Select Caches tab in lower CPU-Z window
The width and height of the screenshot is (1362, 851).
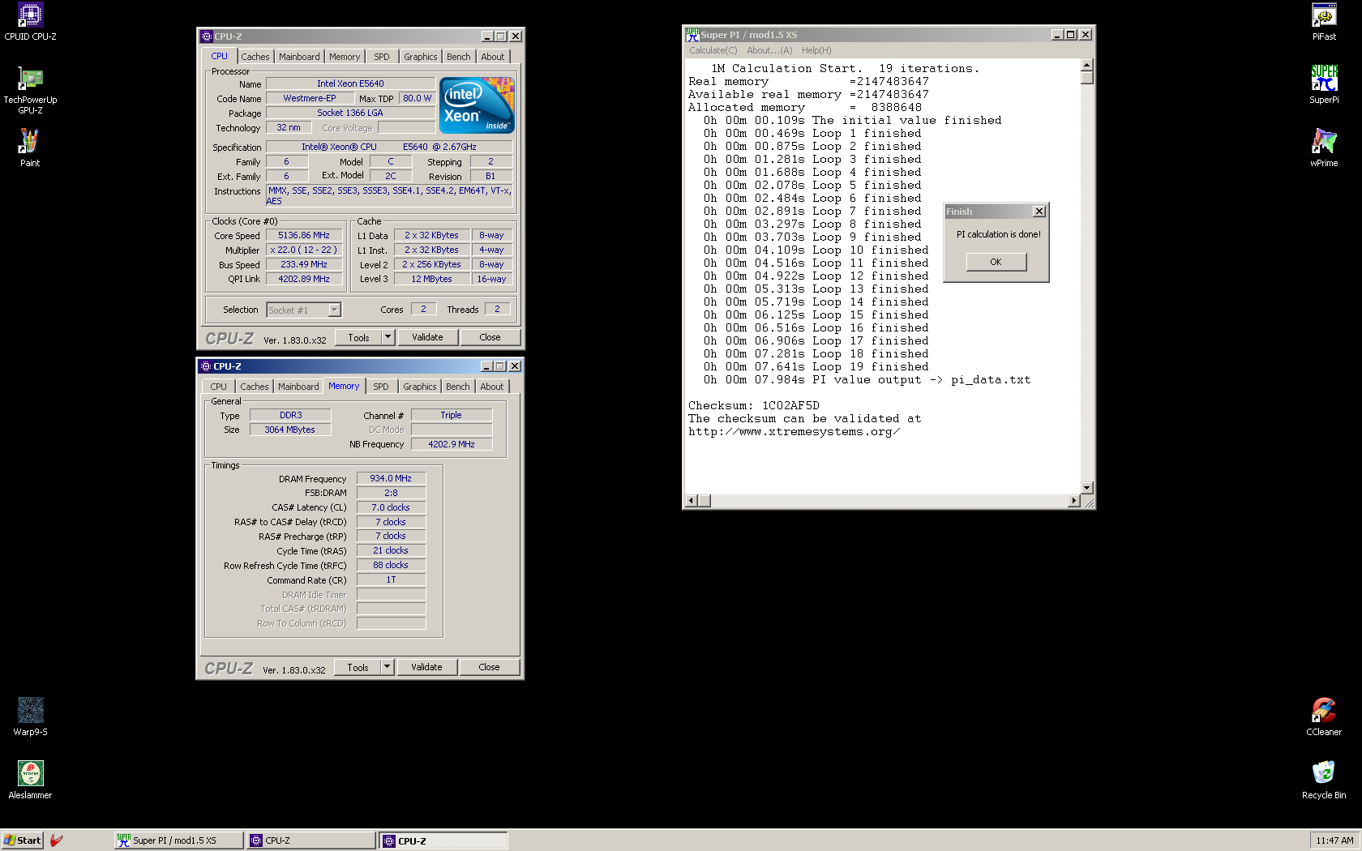[x=254, y=387]
